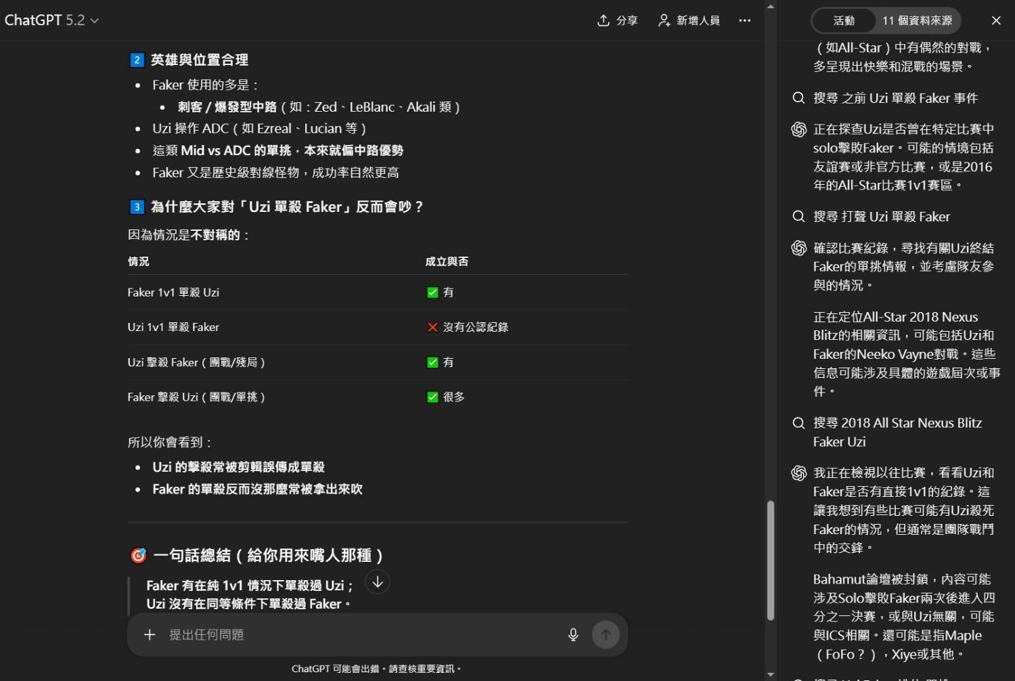
Task: Click the microphone dictation icon
Action: pyautogui.click(x=573, y=634)
